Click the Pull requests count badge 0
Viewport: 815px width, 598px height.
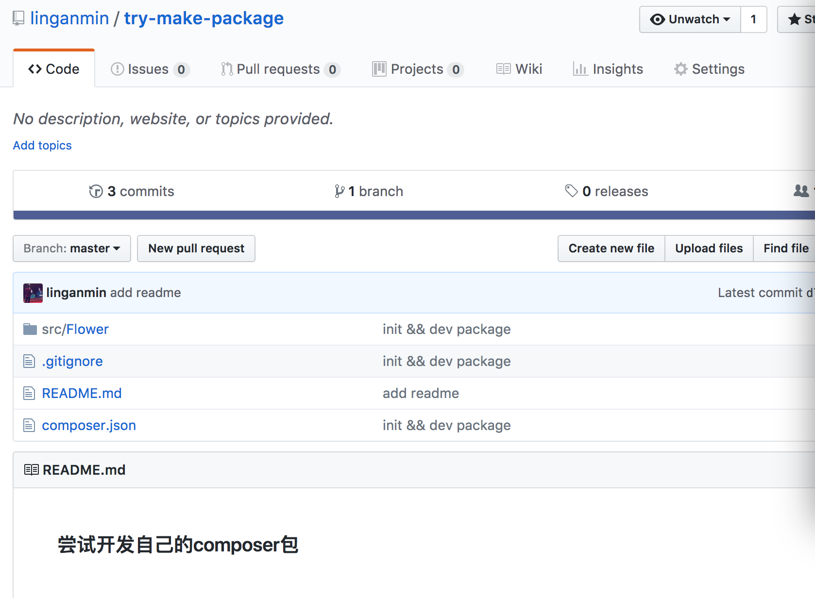(x=333, y=70)
